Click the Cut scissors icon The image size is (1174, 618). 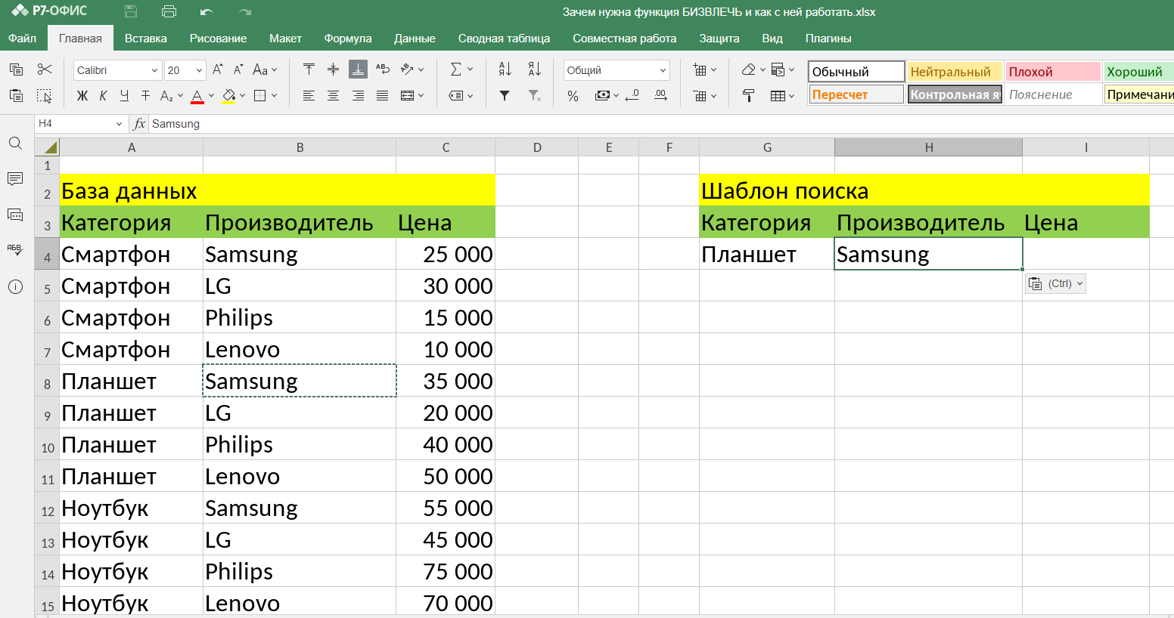tap(45, 70)
